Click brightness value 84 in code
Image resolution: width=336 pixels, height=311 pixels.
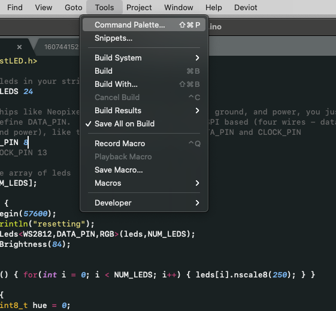point(57,244)
